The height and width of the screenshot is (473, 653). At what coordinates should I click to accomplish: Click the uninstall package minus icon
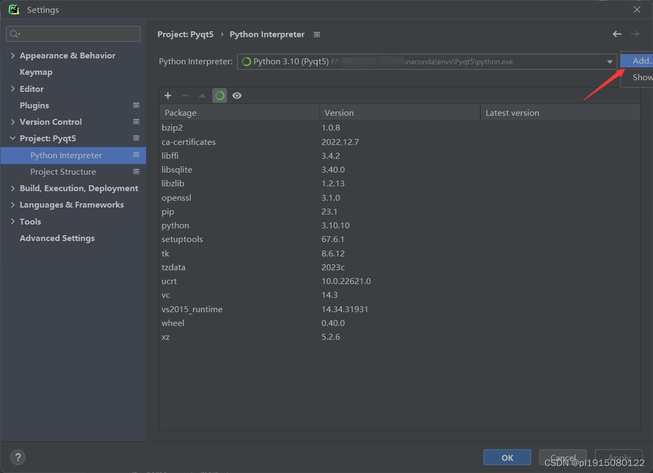(185, 96)
